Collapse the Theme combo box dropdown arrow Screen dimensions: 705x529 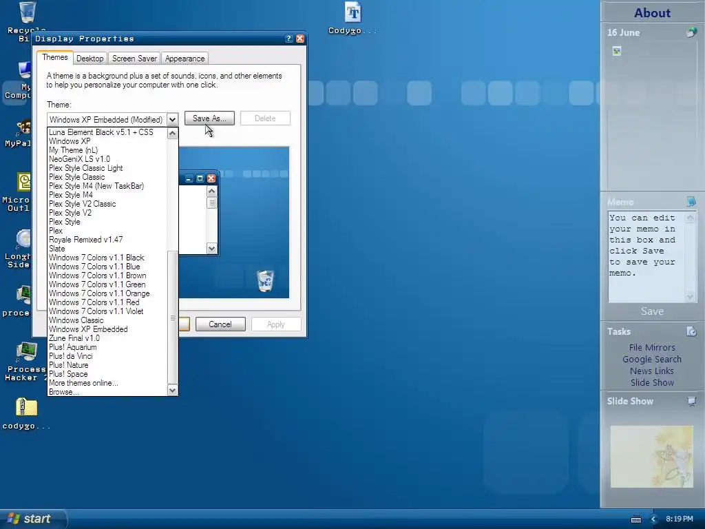(172, 120)
